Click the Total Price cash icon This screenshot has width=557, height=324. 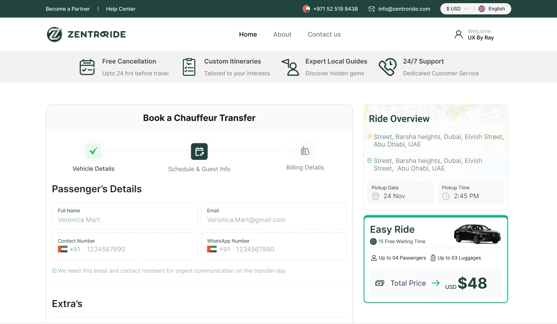tap(380, 283)
